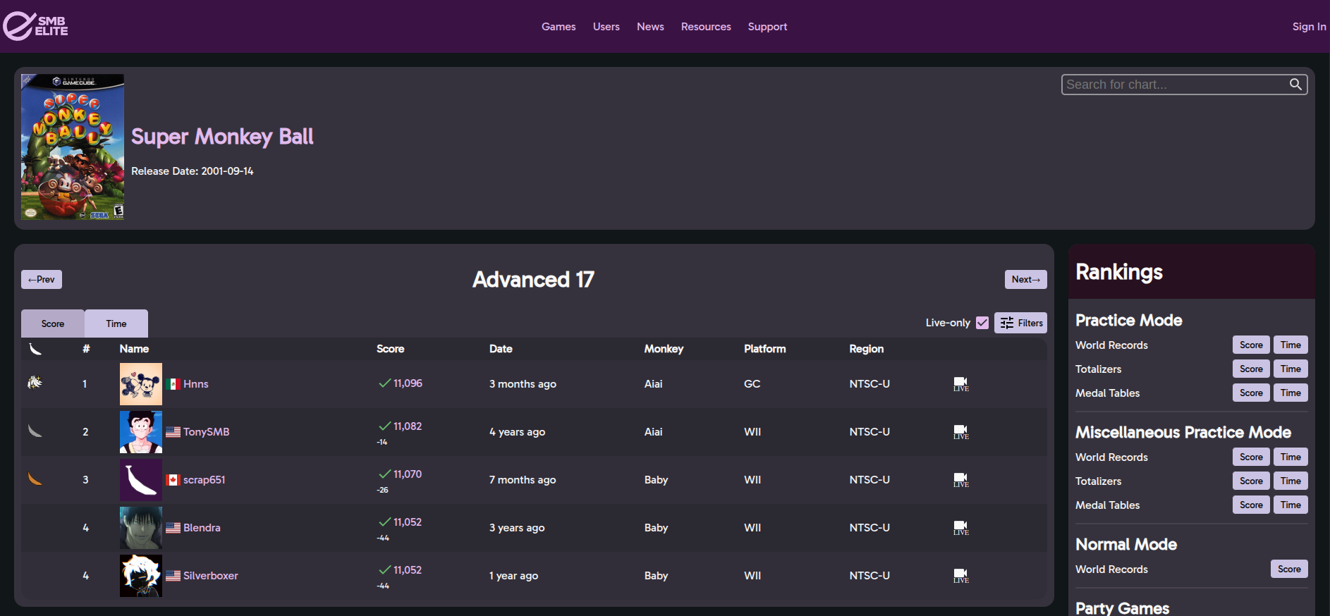Open Support in navigation bar

pyautogui.click(x=767, y=27)
